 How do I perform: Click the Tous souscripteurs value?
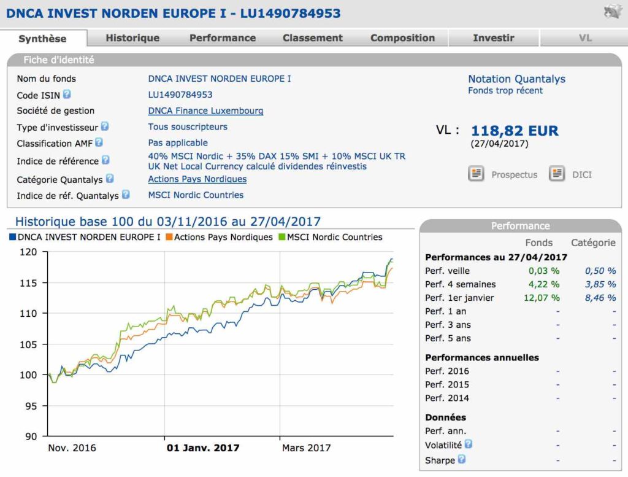click(x=188, y=127)
